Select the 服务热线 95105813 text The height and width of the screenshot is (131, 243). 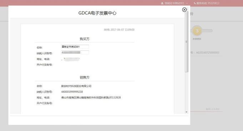[208, 3]
